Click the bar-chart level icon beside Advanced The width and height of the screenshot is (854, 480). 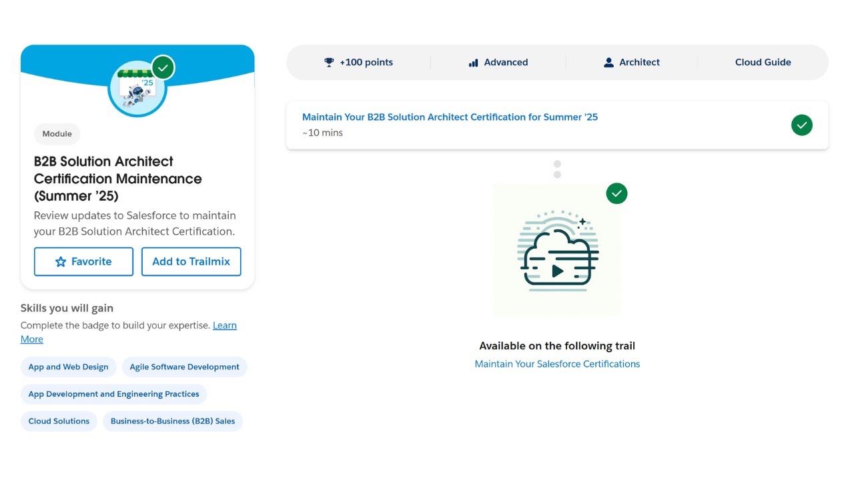pyautogui.click(x=474, y=63)
